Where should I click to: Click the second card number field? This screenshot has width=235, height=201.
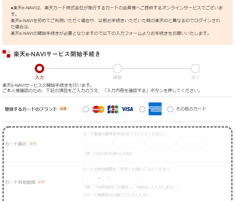coord(128,143)
